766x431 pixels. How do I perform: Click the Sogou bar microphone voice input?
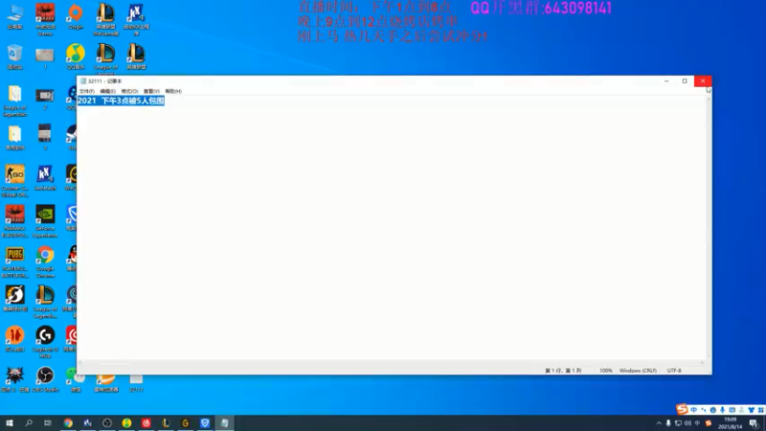723,410
